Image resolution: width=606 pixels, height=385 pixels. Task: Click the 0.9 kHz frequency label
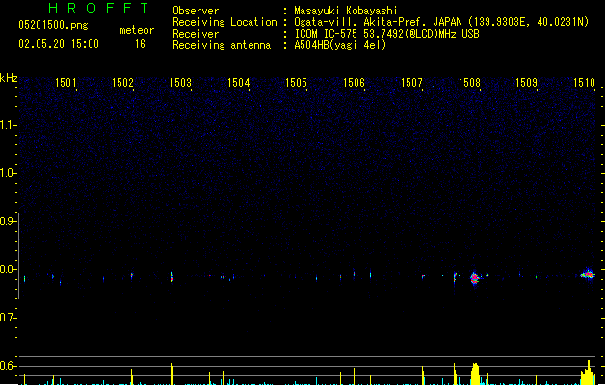pyautogui.click(x=8, y=221)
